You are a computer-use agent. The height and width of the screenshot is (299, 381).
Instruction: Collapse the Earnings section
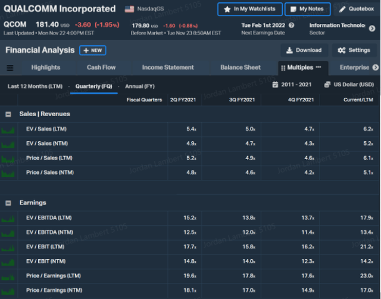(x=8, y=203)
